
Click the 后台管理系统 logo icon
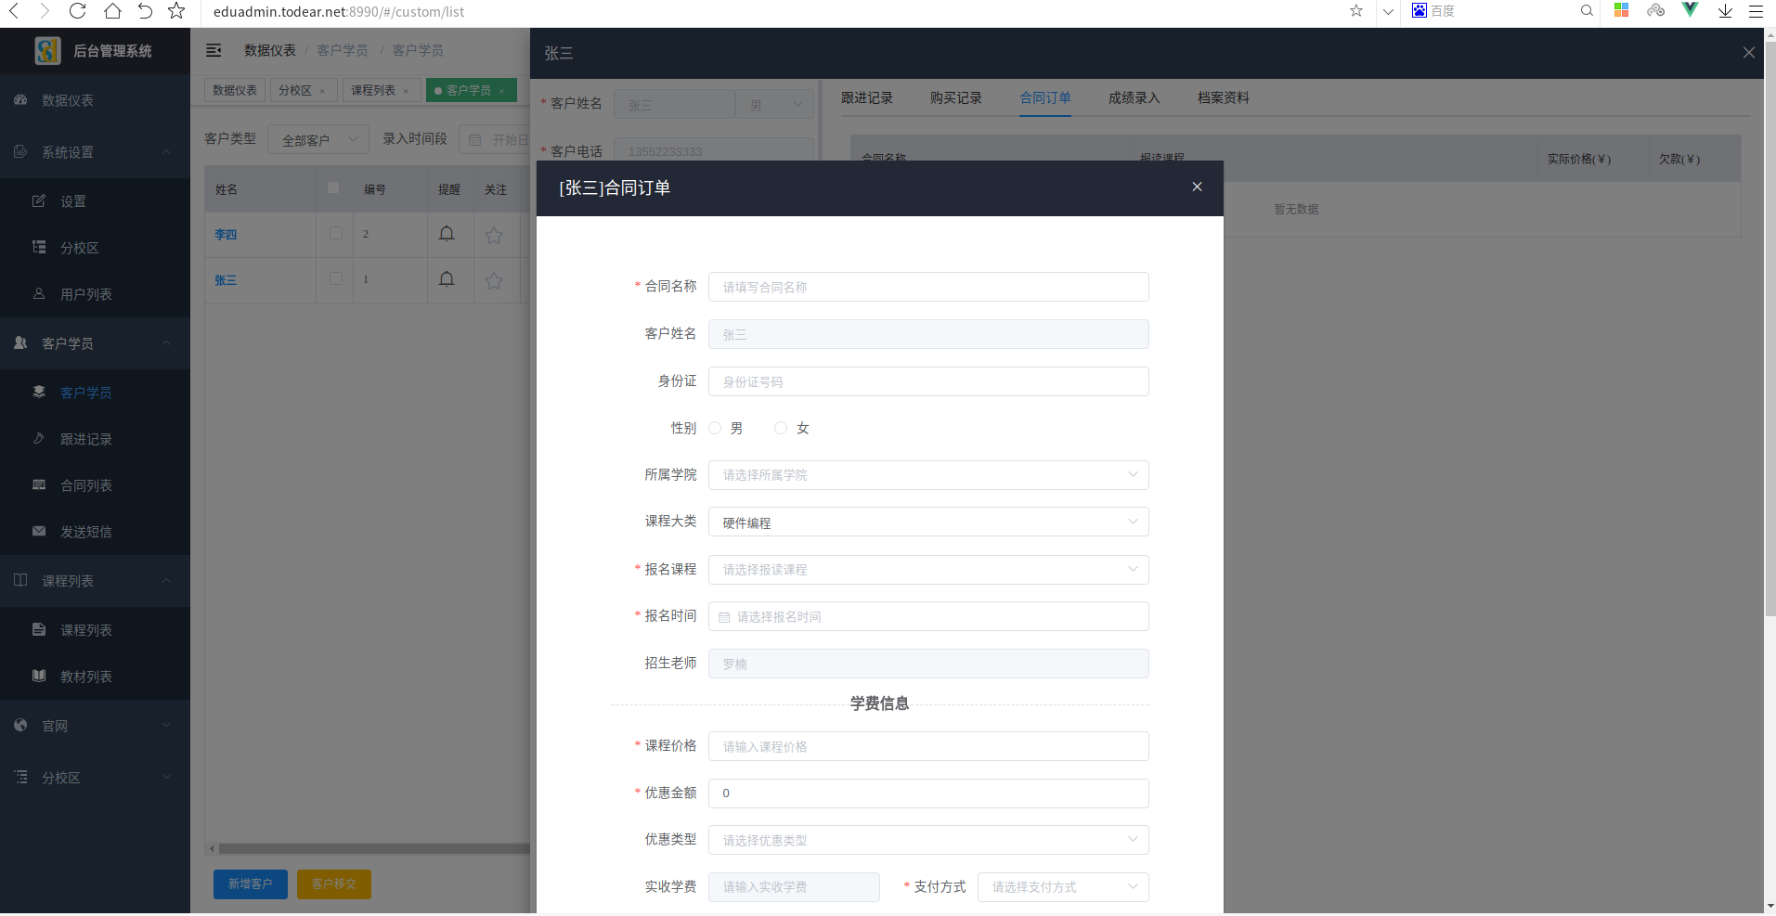pyautogui.click(x=47, y=50)
